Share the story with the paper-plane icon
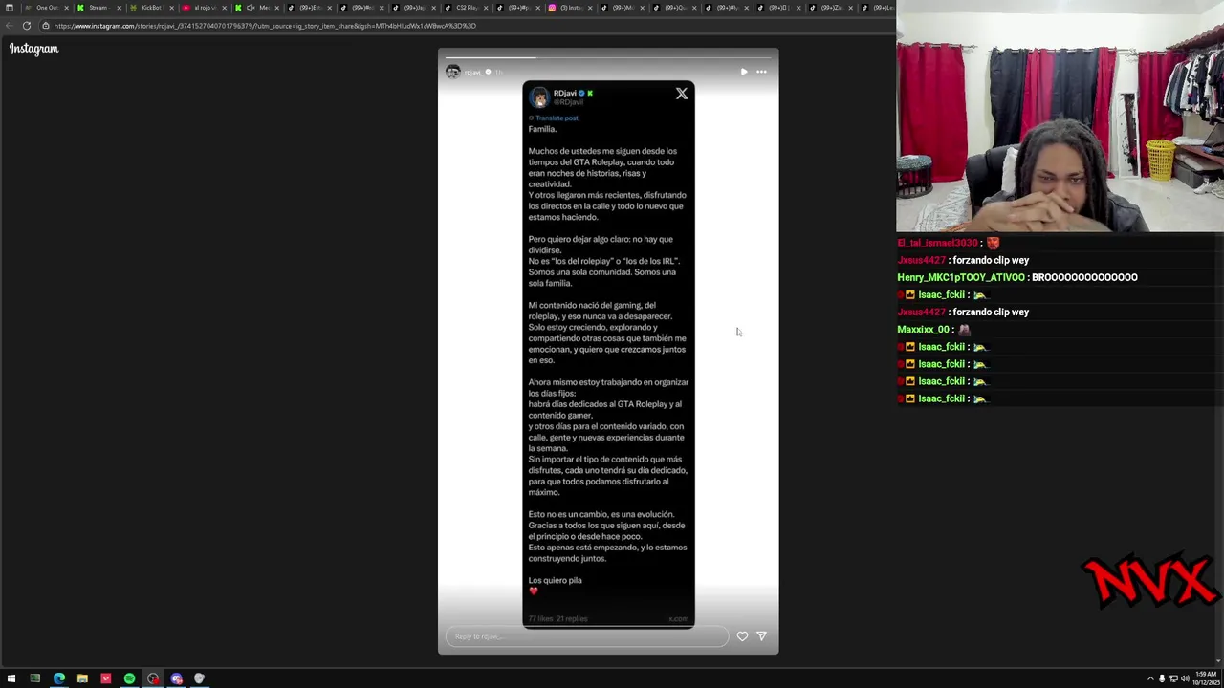This screenshot has height=688, width=1224. [761, 636]
